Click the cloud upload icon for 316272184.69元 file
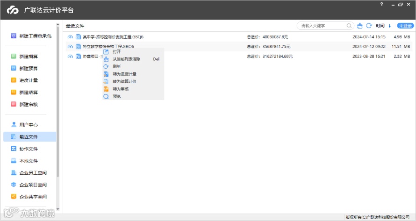Viewport: 416px width, 221px height. (70, 56)
